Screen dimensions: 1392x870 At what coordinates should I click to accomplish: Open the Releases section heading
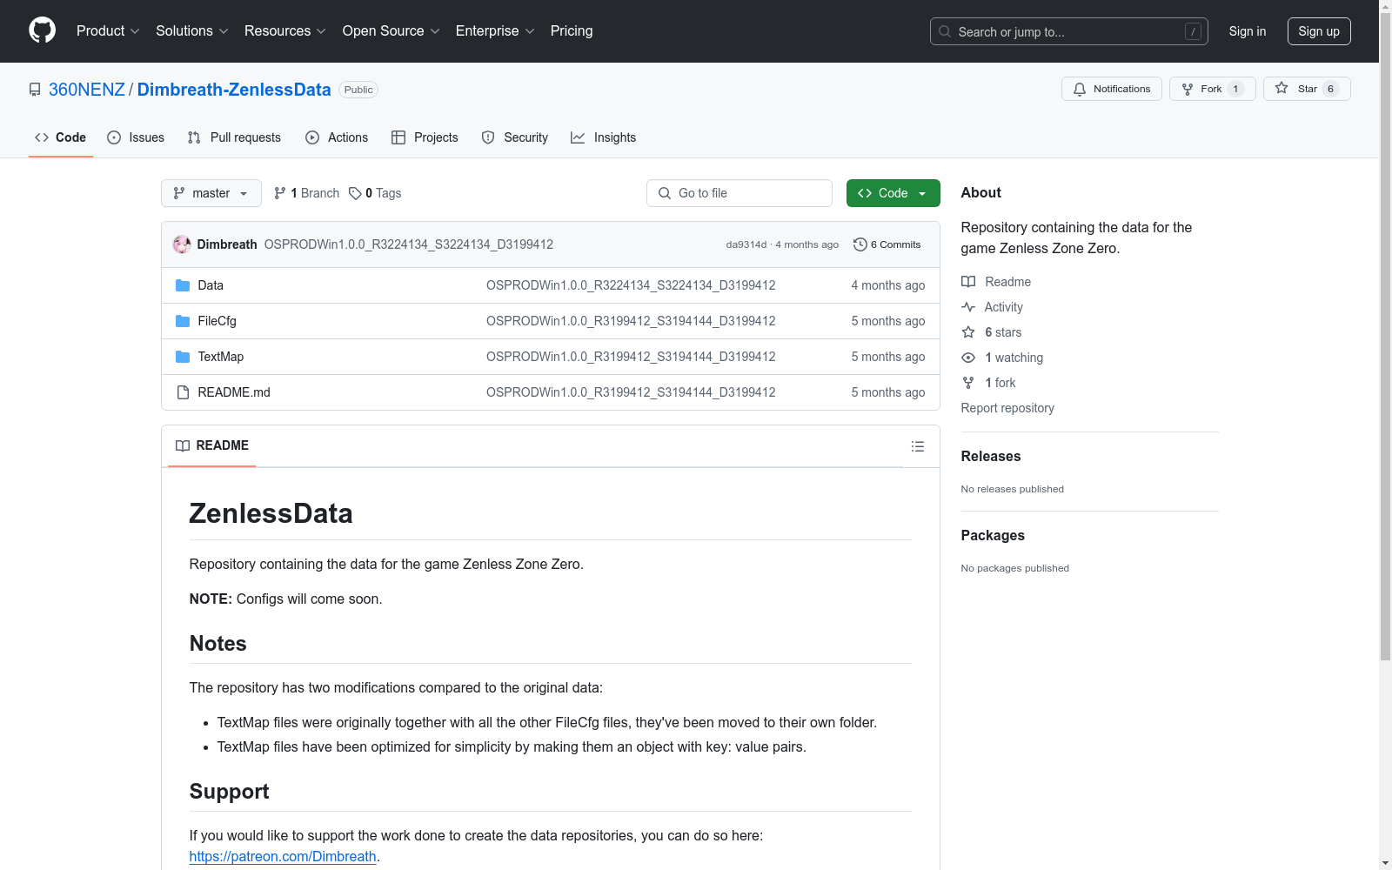[991, 456]
